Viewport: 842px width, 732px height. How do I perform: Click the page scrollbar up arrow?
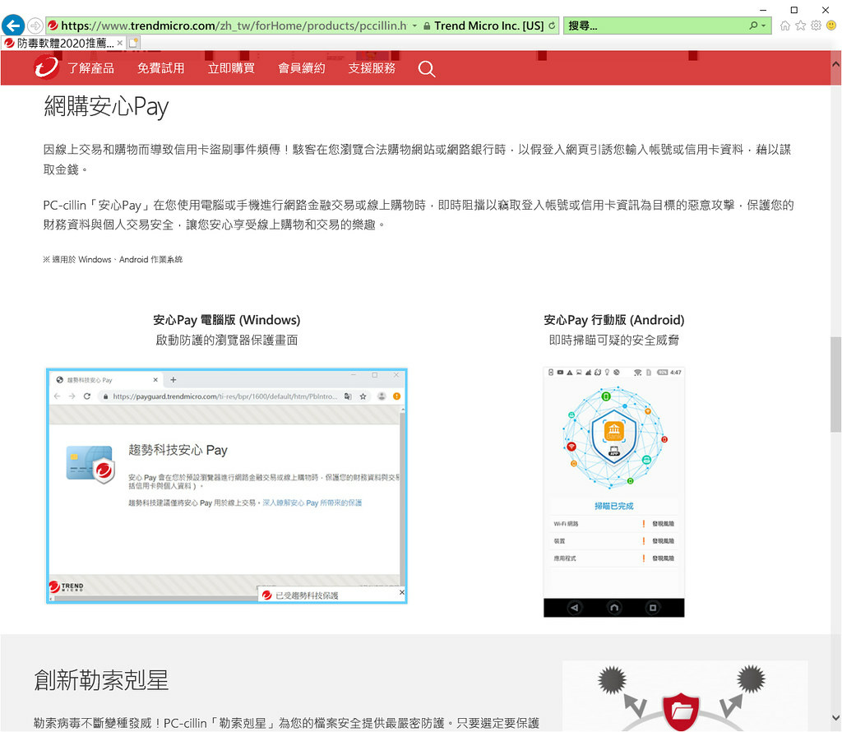click(835, 64)
